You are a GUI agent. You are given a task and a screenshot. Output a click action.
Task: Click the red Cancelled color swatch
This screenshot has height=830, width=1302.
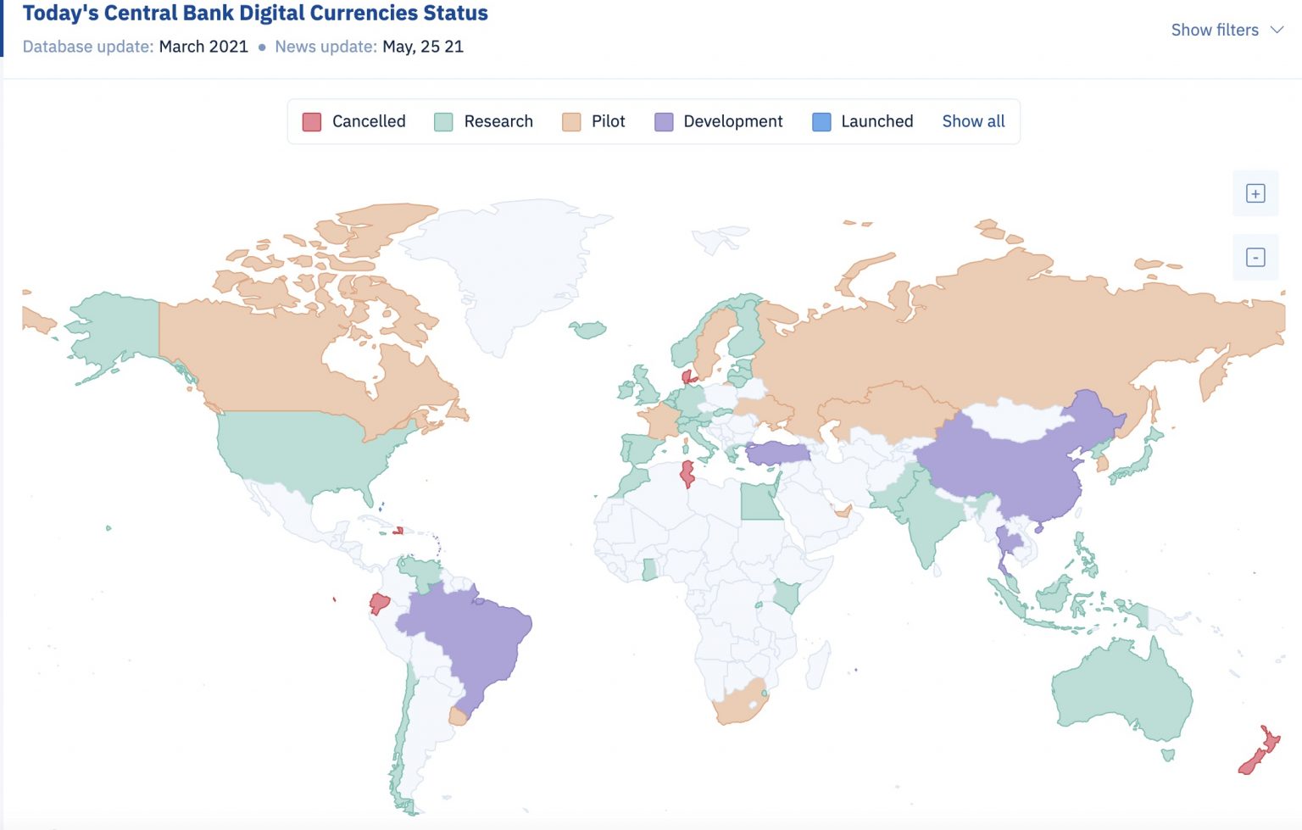point(312,122)
